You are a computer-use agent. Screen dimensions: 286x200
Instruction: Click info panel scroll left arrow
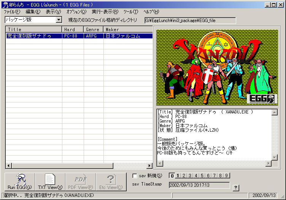pos(160,164)
